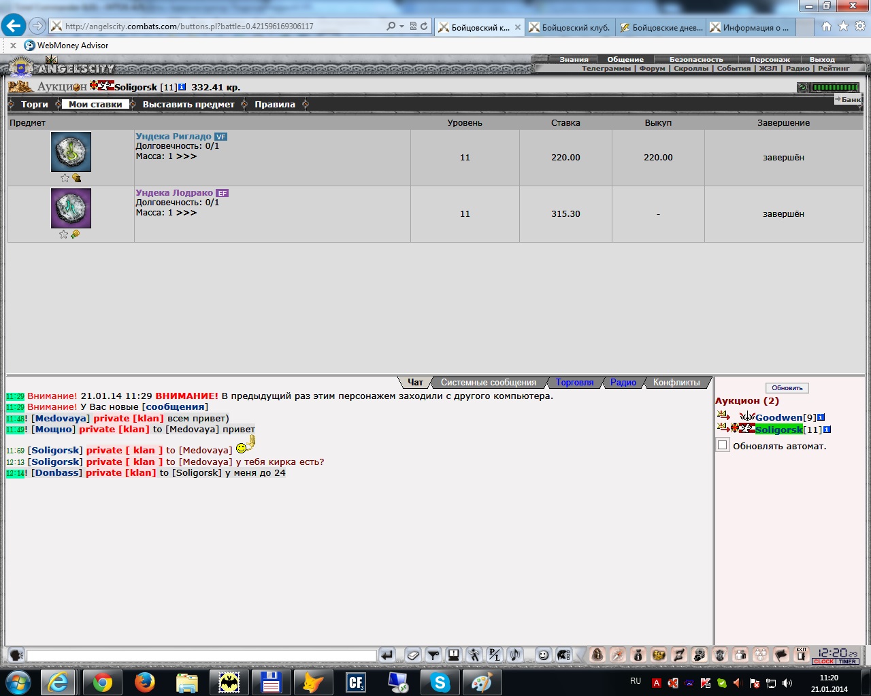Click the running figure icon in chat toolbar
The width and height of the screenshot is (871, 696).
474,655
